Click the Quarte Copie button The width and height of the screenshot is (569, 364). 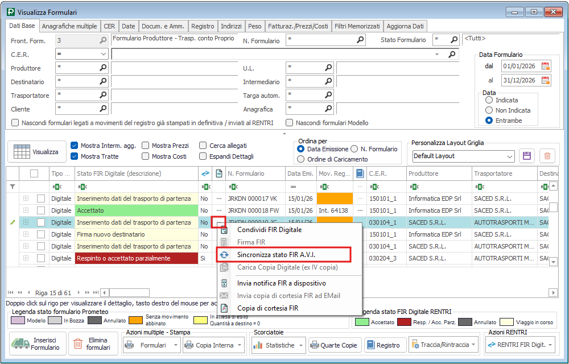click(x=334, y=345)
